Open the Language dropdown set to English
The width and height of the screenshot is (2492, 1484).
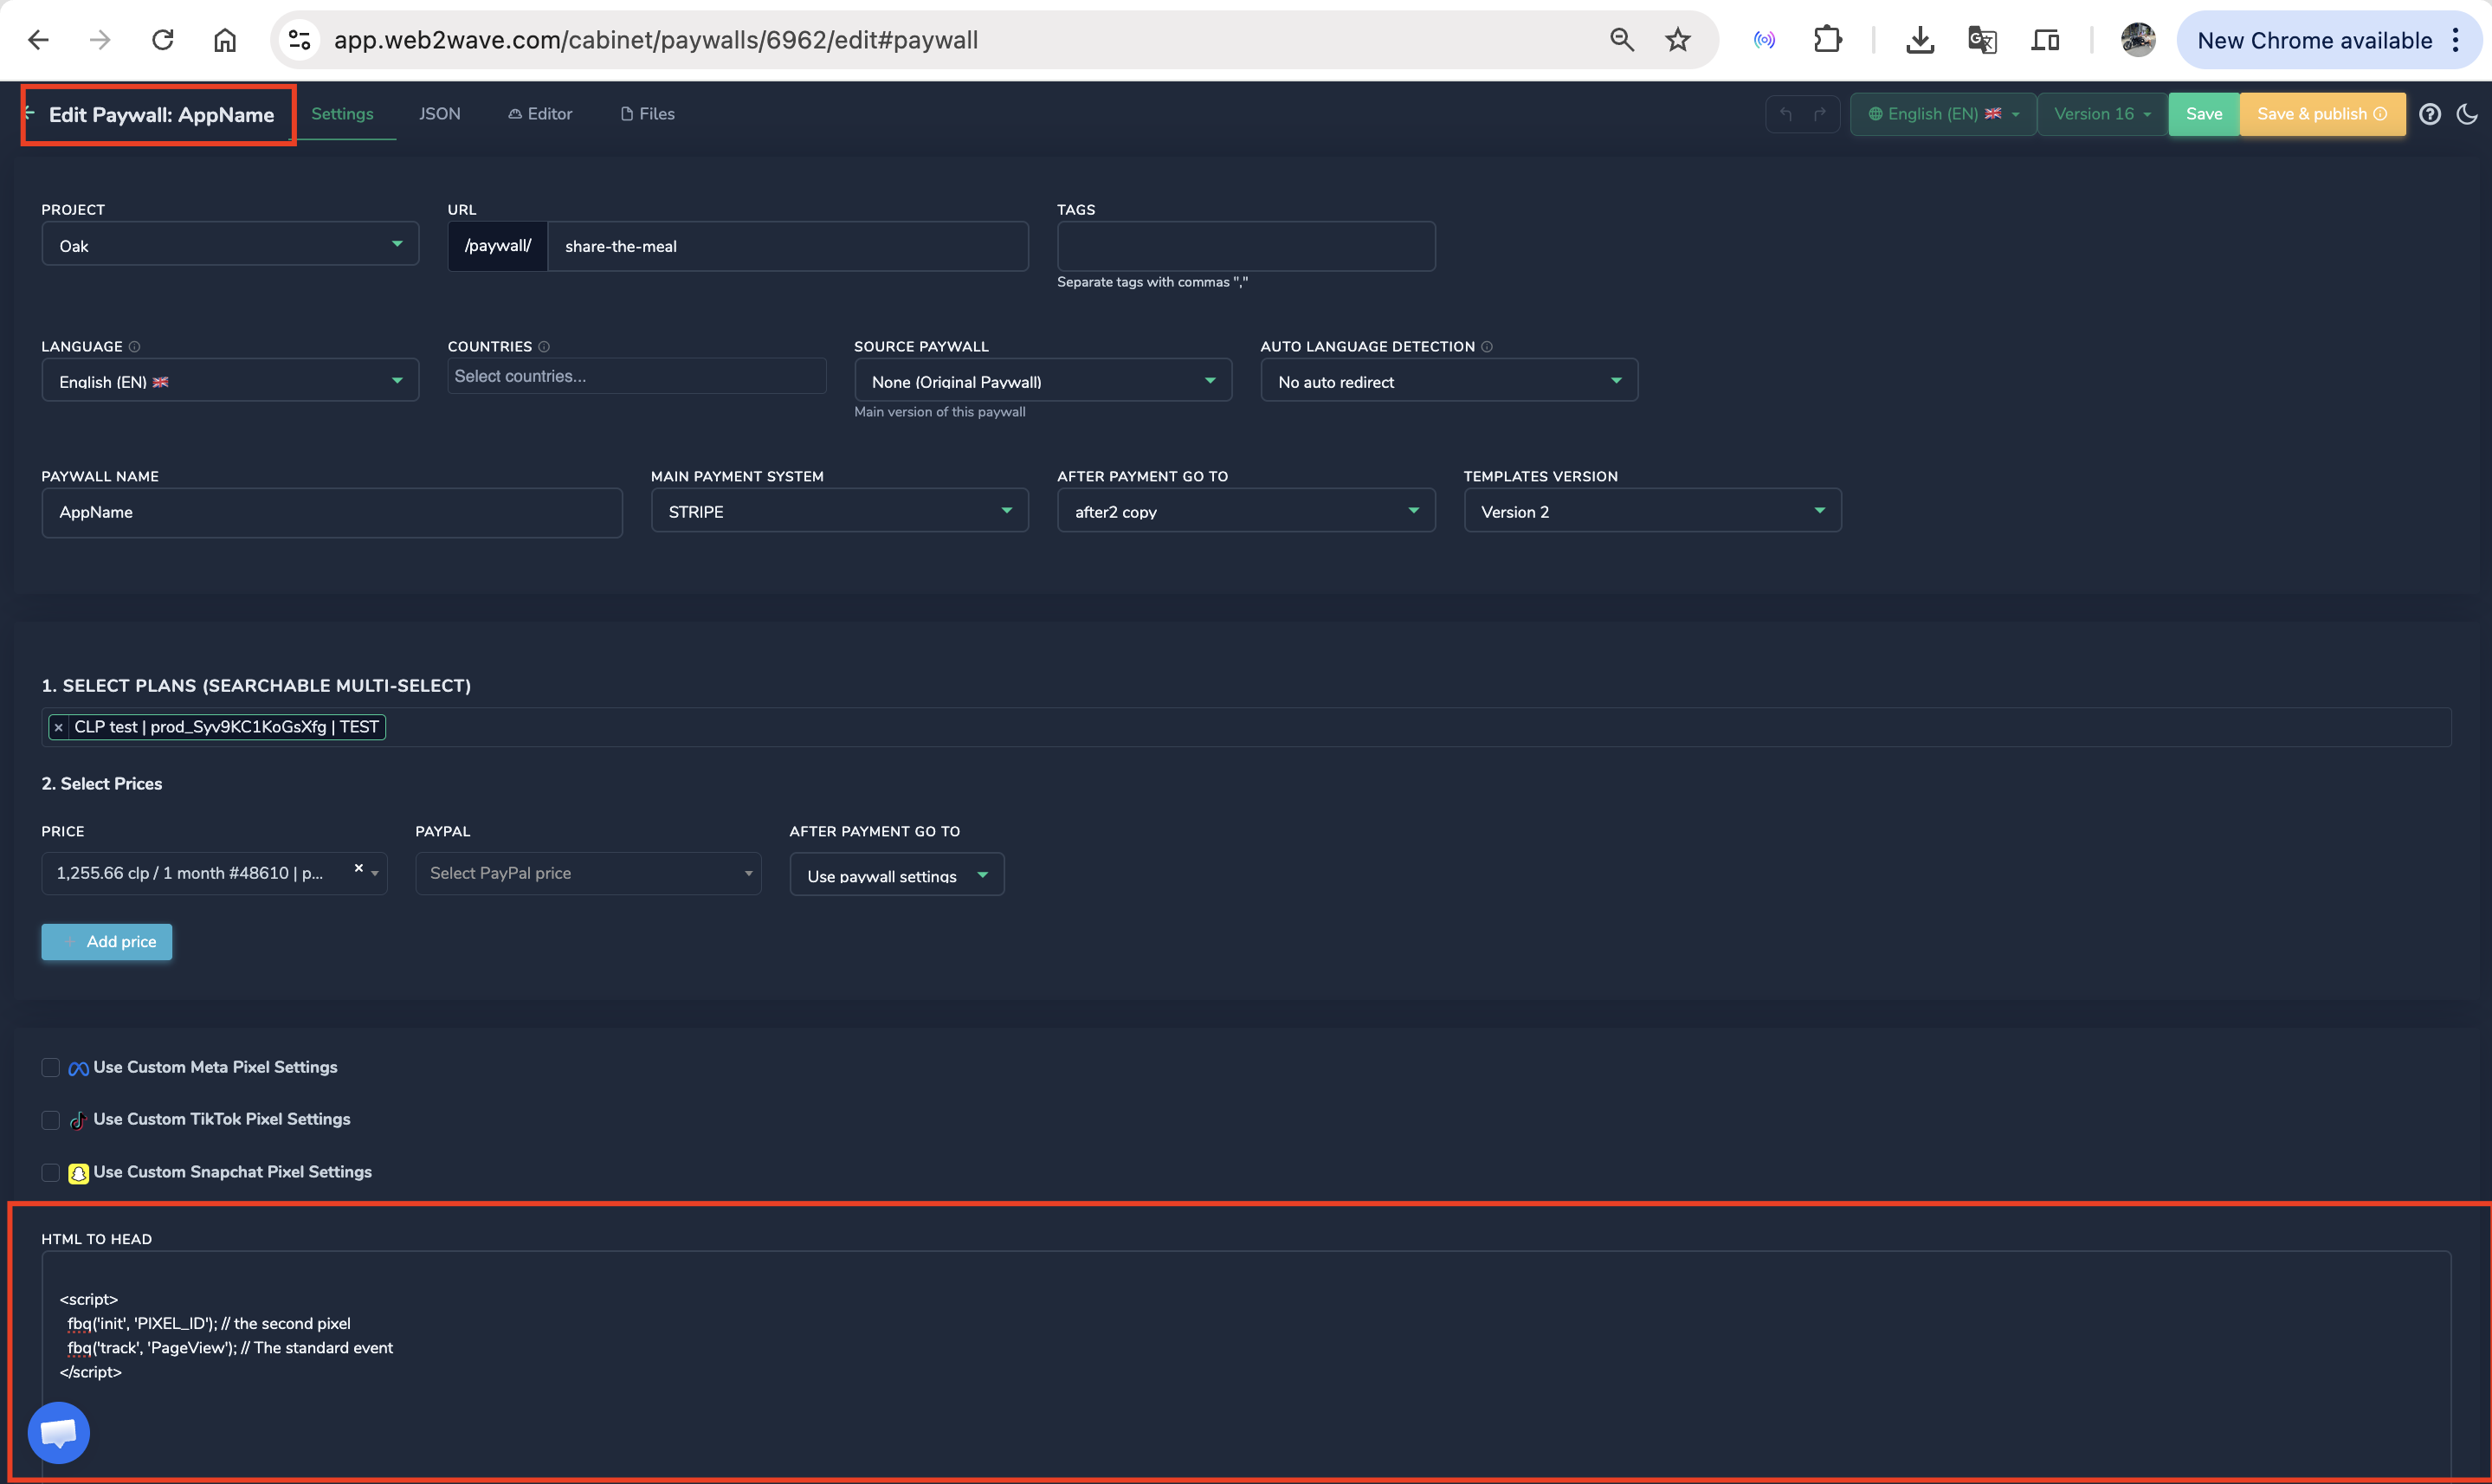(x=230, y=381)
